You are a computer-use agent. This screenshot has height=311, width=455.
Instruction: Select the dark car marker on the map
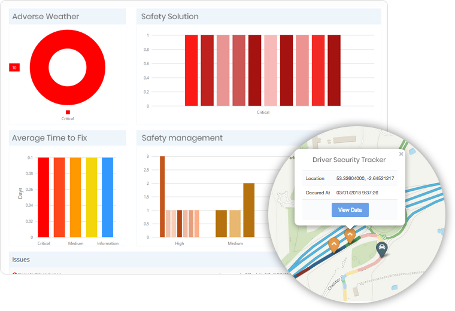pyautogui.click(x=382, y=249)
